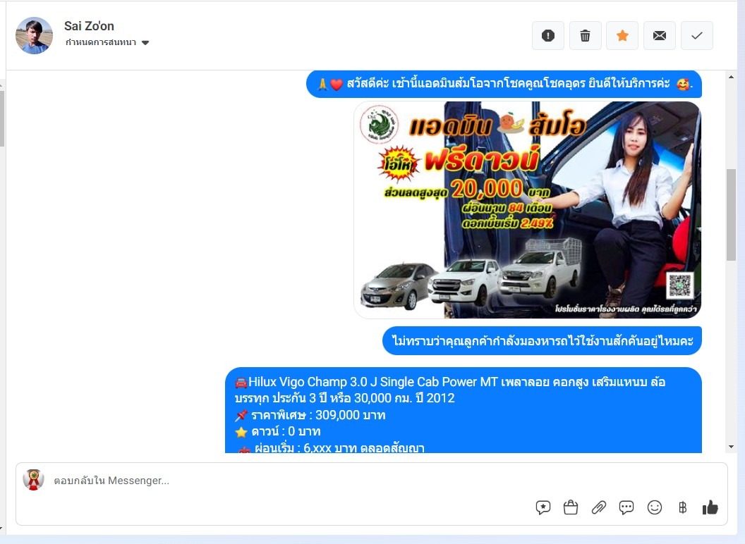
Task: Open saved replies star-bubble icon
Action: click(x=543, y=507)
